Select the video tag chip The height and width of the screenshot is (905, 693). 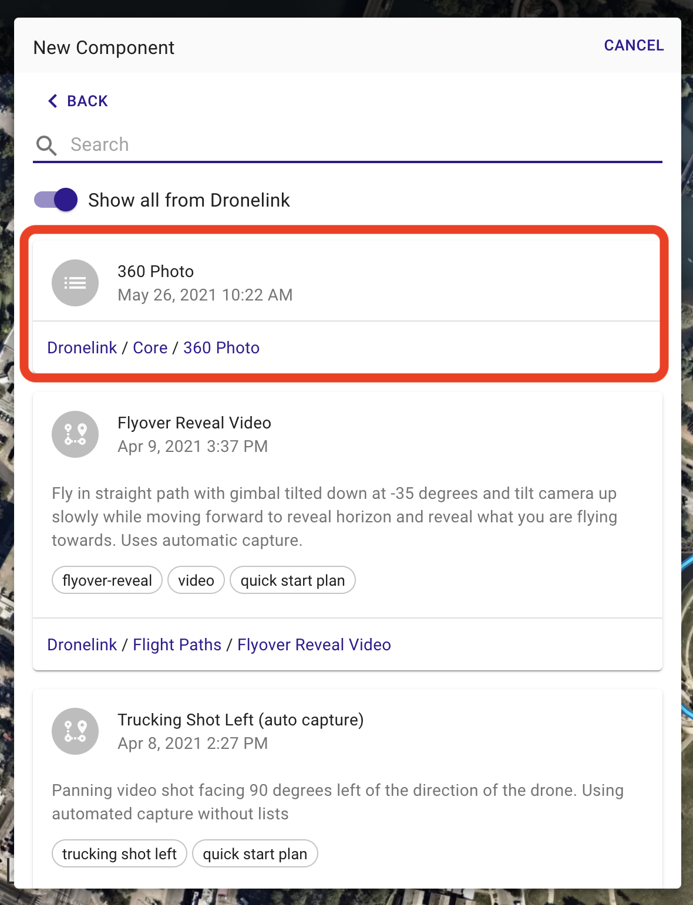[x=196, y=580]
